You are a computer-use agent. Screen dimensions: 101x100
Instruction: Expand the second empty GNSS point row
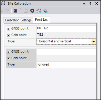[9, 52]
